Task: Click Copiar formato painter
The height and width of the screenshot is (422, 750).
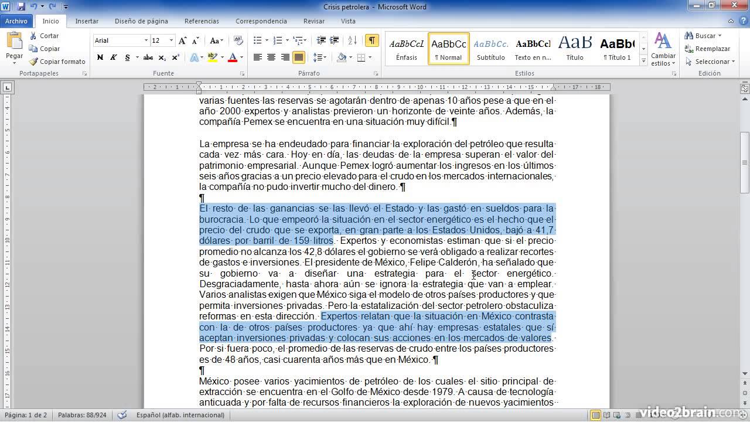Action: (57, 62)
